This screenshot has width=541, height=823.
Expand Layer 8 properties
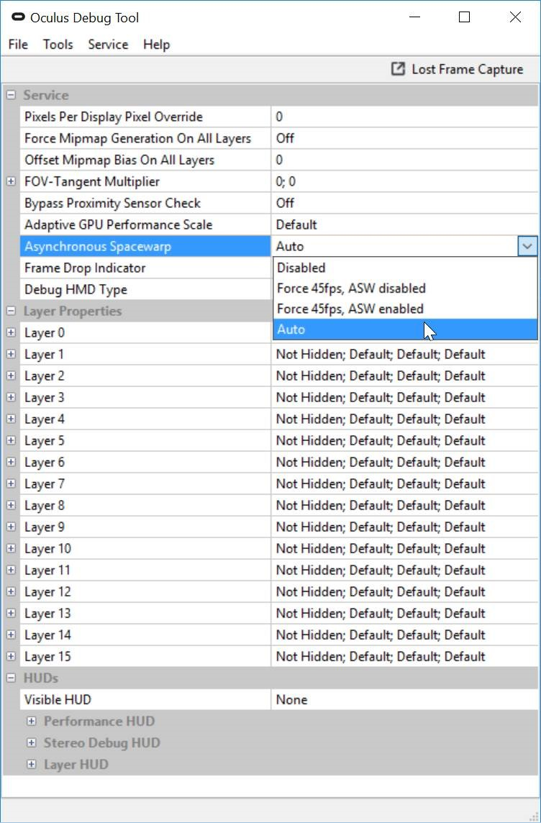(x=11, y=505)
